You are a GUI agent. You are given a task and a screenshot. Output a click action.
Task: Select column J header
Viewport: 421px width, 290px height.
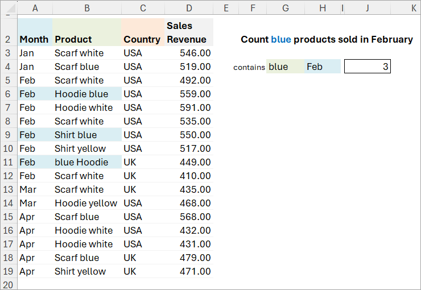pyautogui.click(x=368, y=8)
